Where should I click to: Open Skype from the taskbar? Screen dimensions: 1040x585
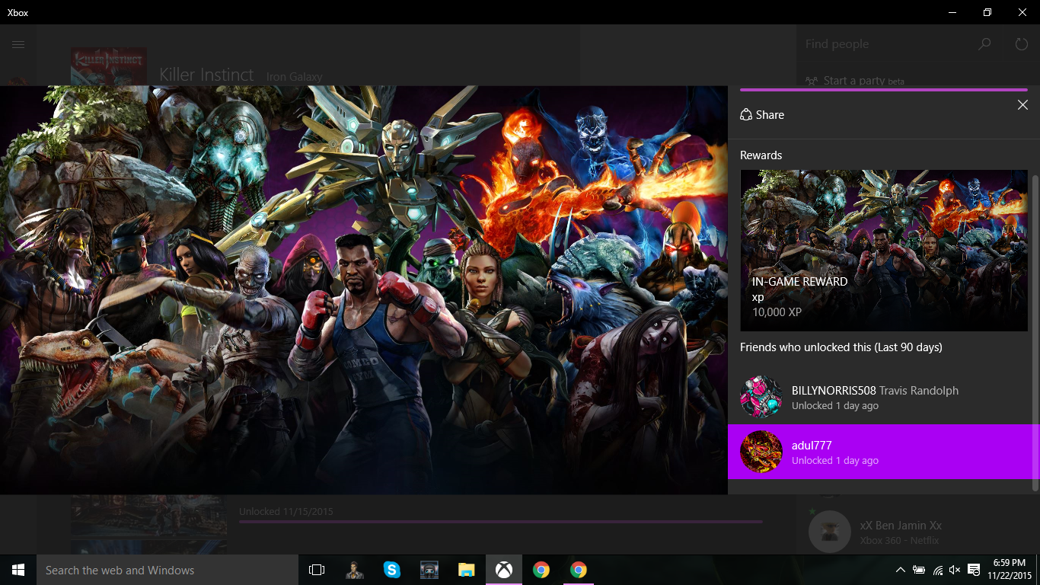coord(391,570)
